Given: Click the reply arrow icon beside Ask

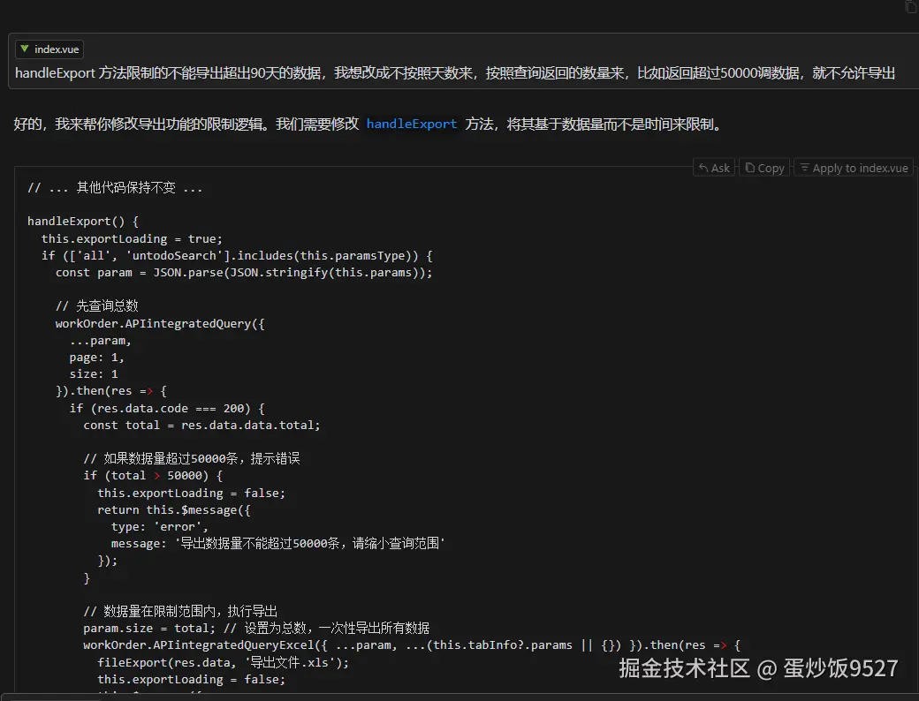Looking at the screenshot, I should pyautogui.click(x=703, y=168).
